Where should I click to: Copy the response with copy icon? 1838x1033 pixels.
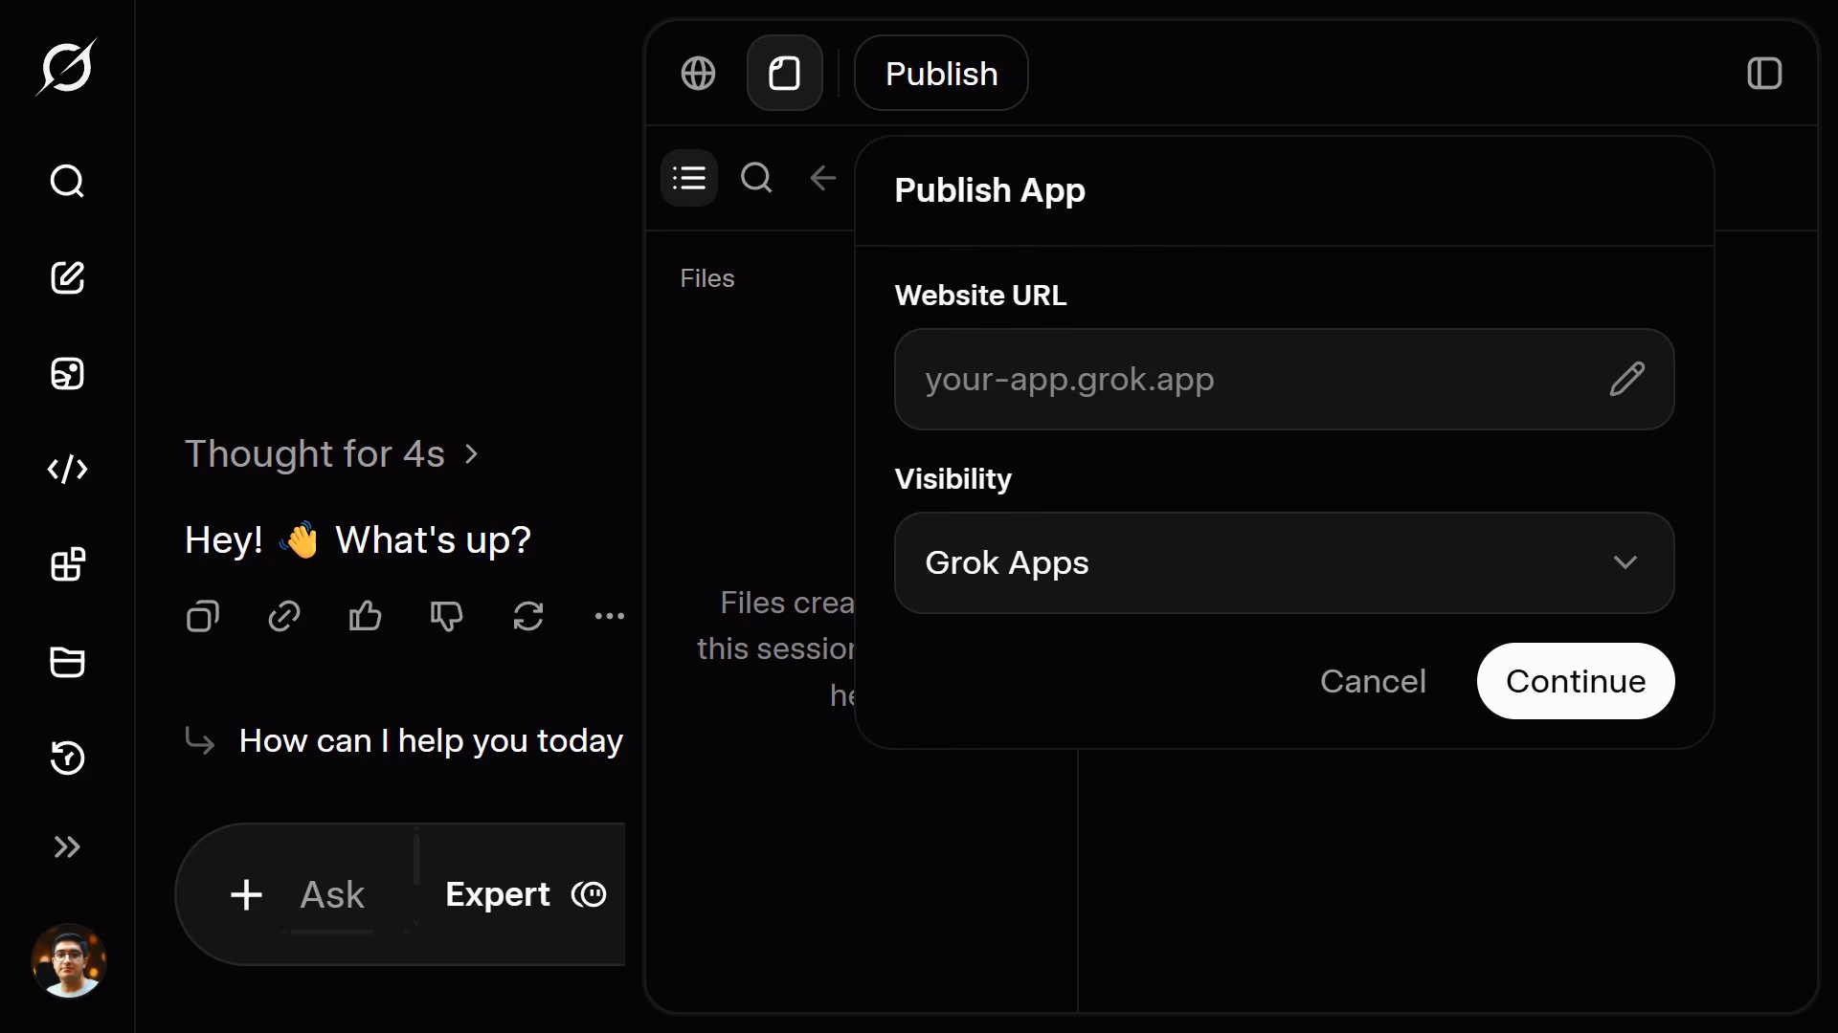[x=203, y=616]
